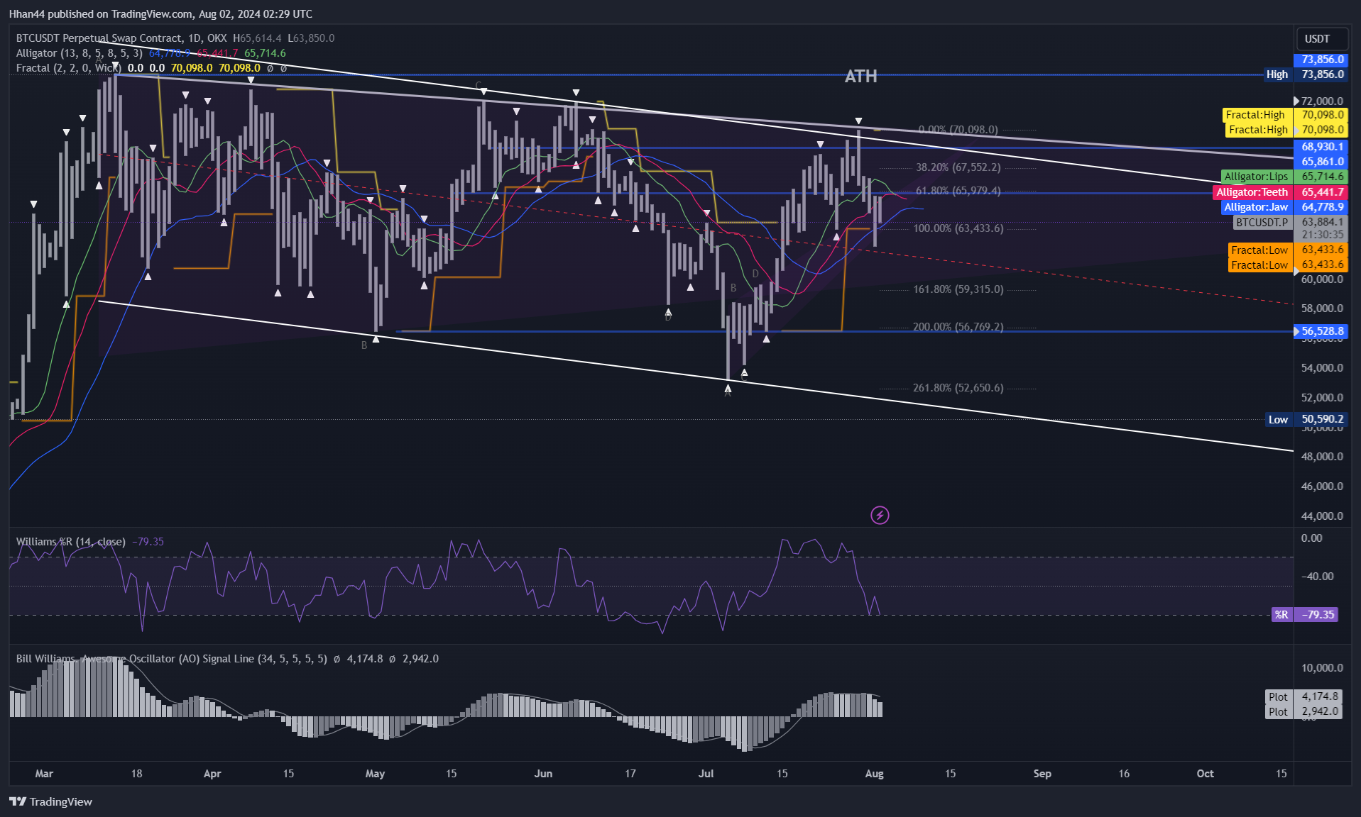
Task: Click the 48,000.0 price axis value
Action: [1322, 457]
